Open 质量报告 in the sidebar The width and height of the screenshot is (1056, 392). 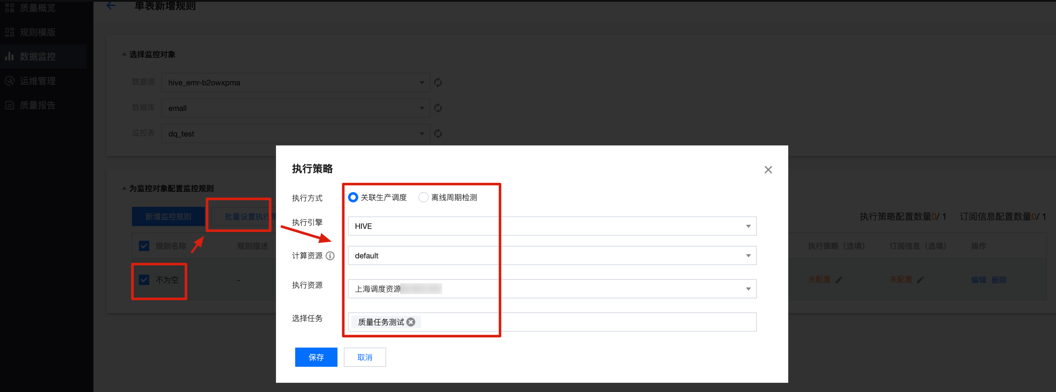37,105
